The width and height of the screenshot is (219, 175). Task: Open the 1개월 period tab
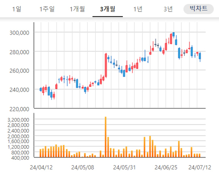(x=77, y=9)
